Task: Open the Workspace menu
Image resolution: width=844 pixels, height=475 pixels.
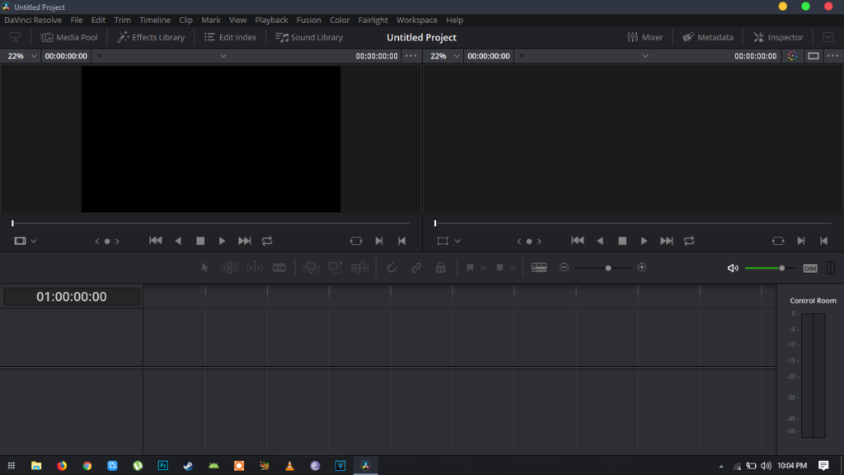Action: click(416, 20)
